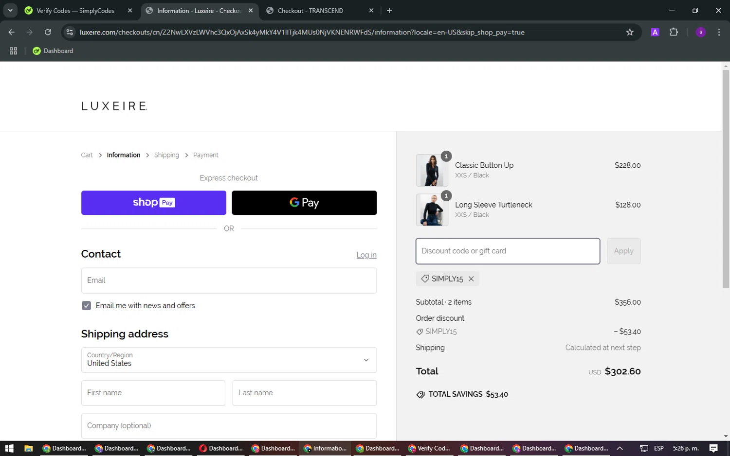Go to Cart in the breadcrumb

click(x=87, y=155)
